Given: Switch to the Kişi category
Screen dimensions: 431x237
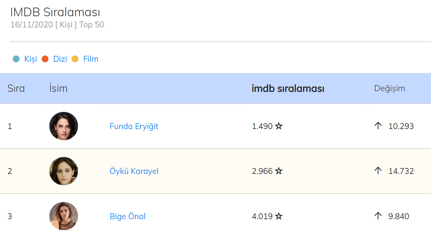Looking at the screenshot, I should (x=31, y=59).
